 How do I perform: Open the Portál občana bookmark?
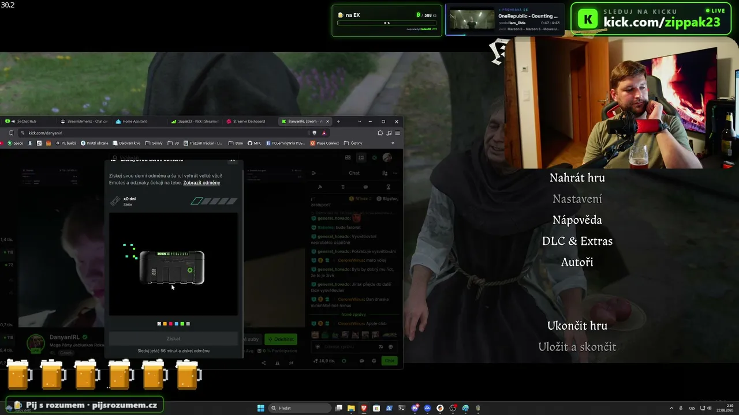pyautogui.click(x=95, y=143)
